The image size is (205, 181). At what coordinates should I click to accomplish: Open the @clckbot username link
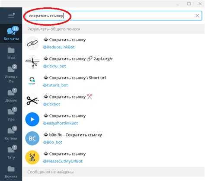coord(51,104)
